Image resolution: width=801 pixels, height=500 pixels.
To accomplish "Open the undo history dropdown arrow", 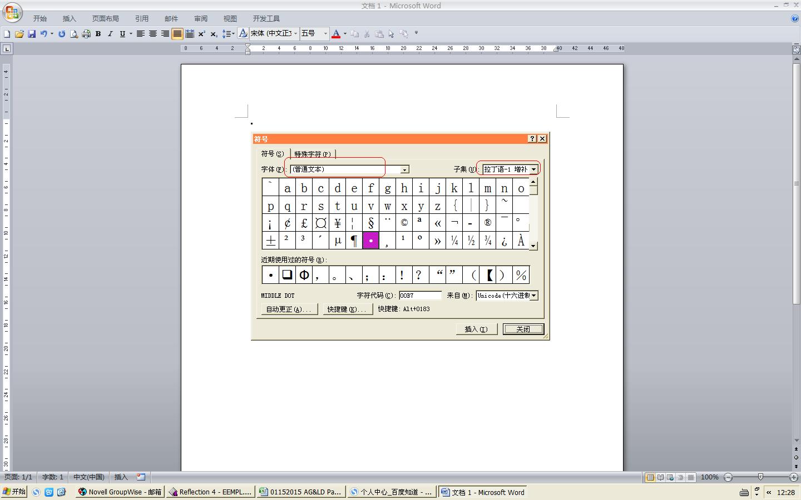I will [52, 34].
